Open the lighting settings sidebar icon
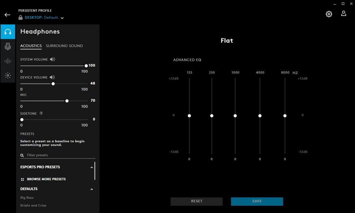This screenshot has height=213, width=355. coord(8,75)
